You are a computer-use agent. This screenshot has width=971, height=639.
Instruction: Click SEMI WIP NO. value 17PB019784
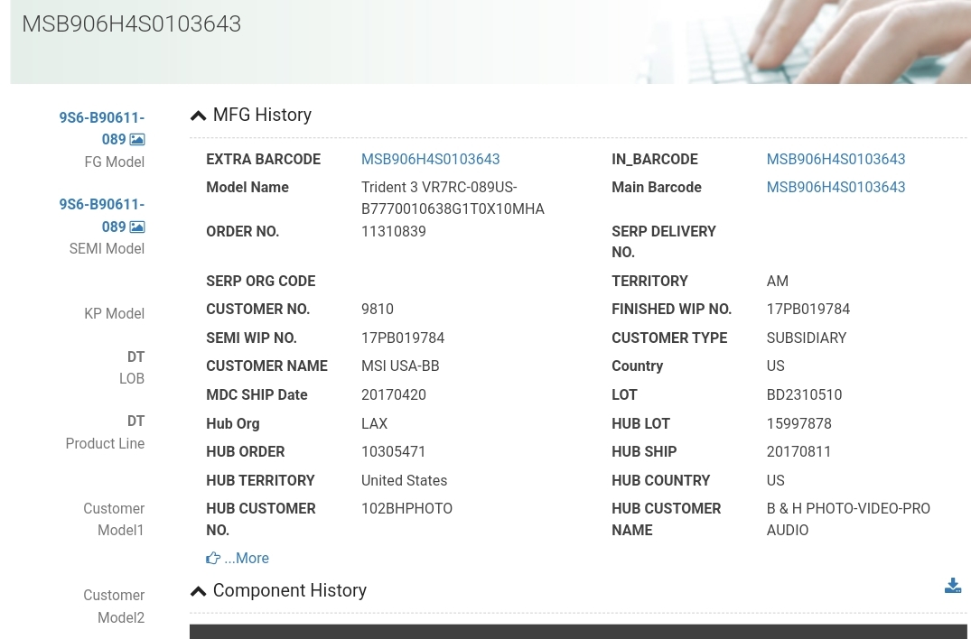pos(403,338)
